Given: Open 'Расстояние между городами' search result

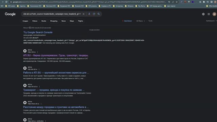Looking at the screenshot, I should coord(56,107).
